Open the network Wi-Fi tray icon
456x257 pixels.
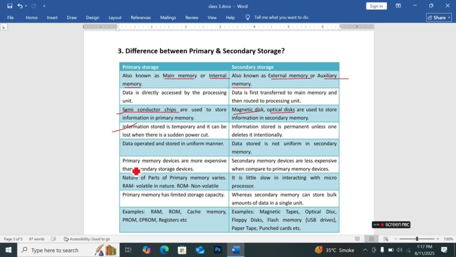click(x=408, y=250)
